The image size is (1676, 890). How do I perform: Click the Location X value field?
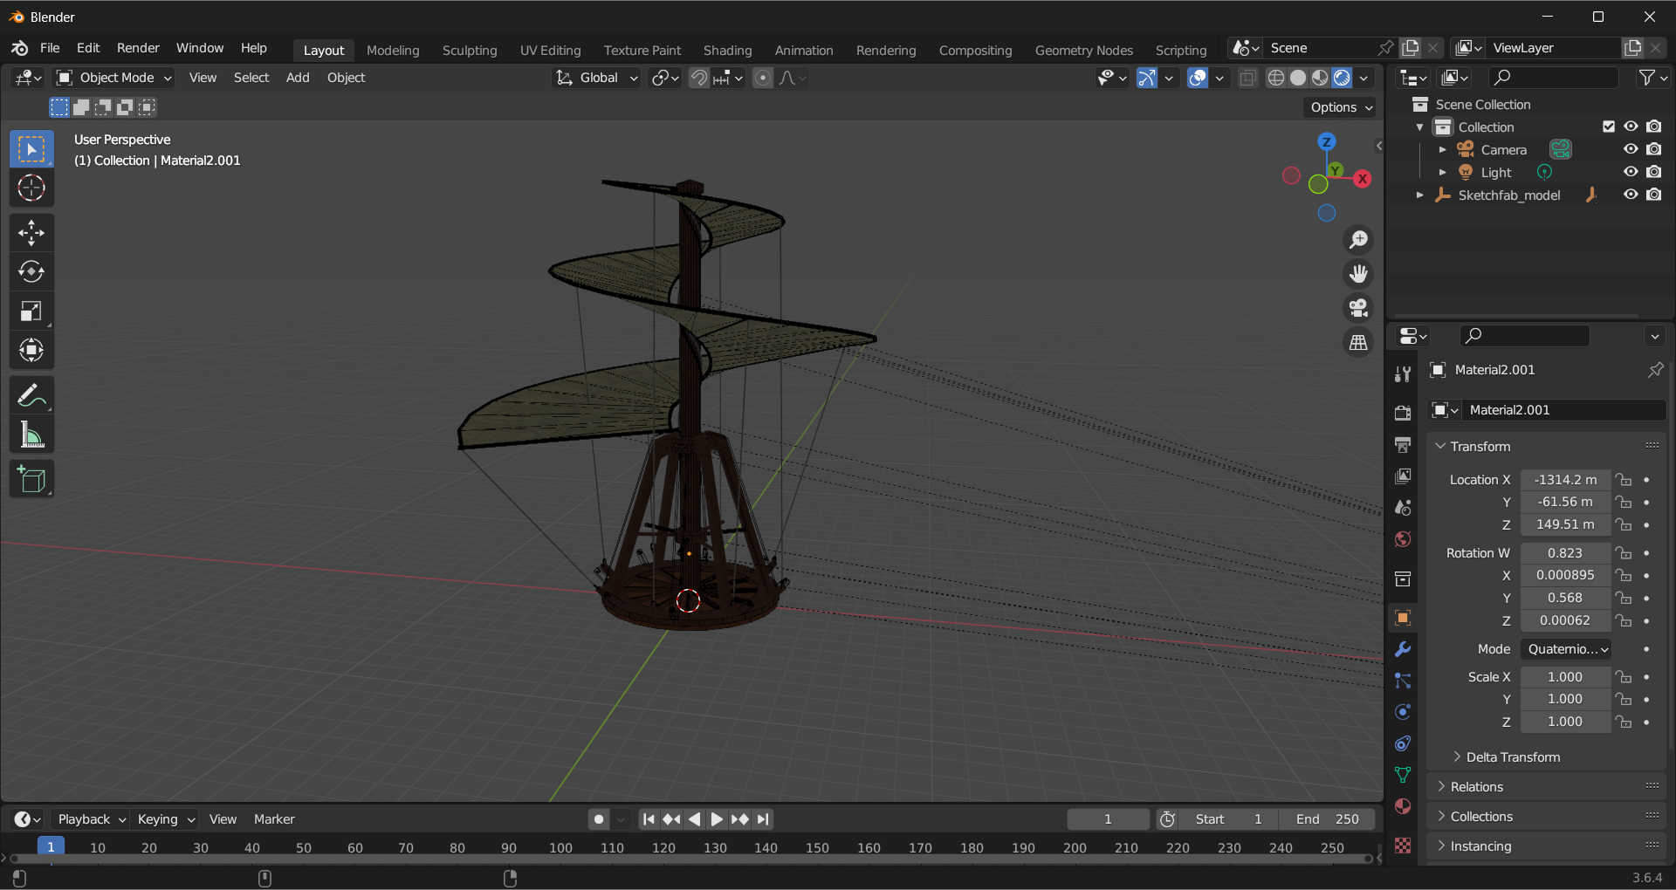pyautogui.click(x=1565, y=480)
